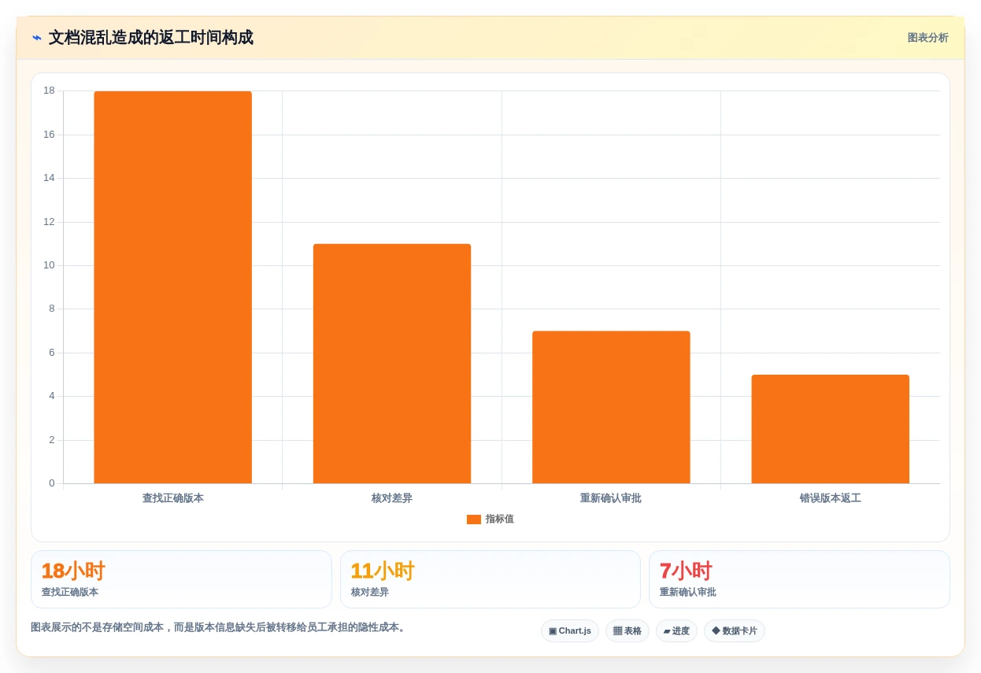Click the x-axis label 核对差异

point(392,498)
